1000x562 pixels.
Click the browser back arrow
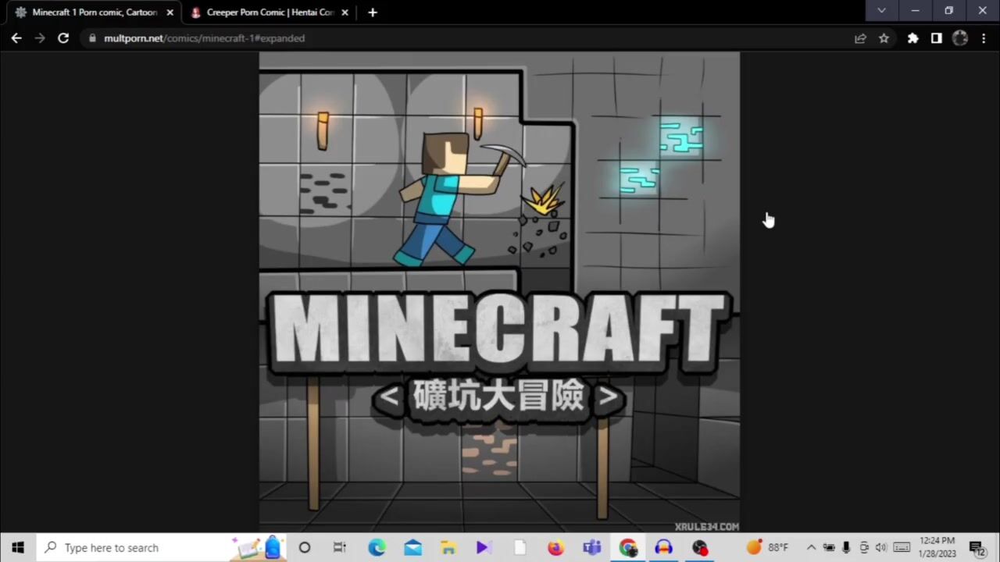point(16,38)
